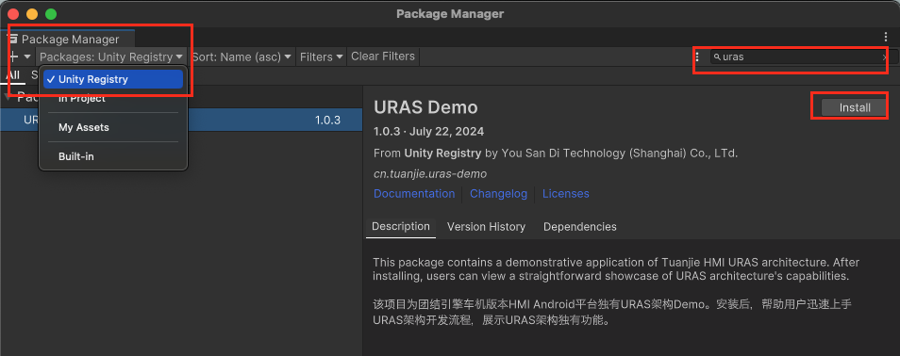Collapse the Packages group triangle in list
Image resolution: width=900 pixels, height=356 pixels.
pos(8,96)
